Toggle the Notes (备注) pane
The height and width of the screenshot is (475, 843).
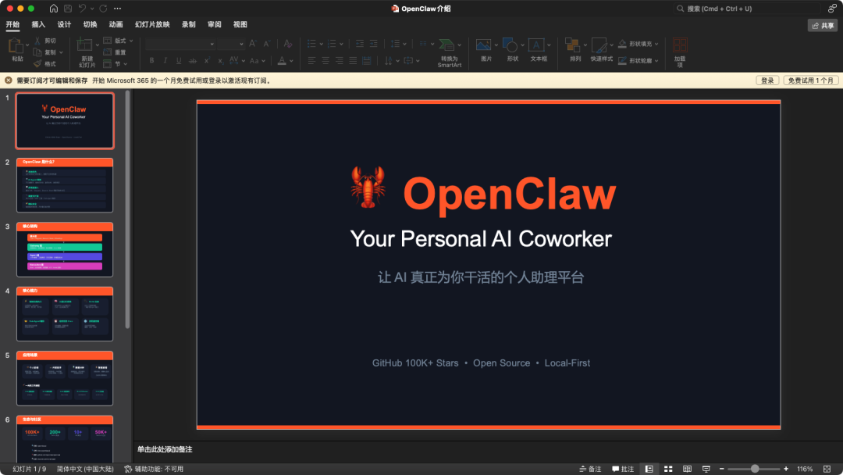(590, 469)
